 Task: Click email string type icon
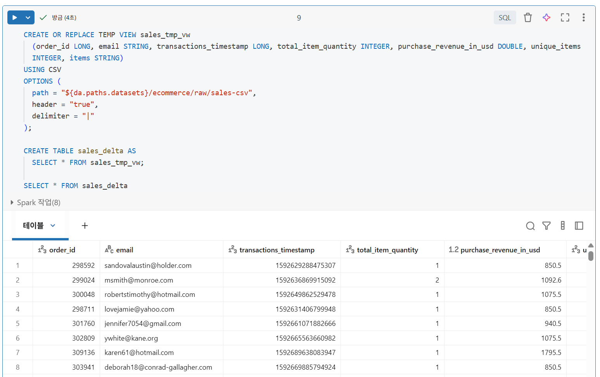pos(109,250)
